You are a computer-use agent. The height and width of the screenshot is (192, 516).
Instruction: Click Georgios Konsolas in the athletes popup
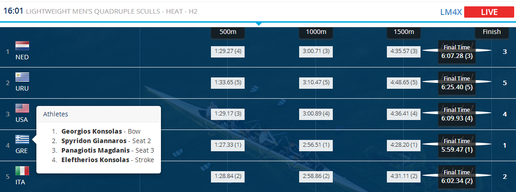[92, 131]
